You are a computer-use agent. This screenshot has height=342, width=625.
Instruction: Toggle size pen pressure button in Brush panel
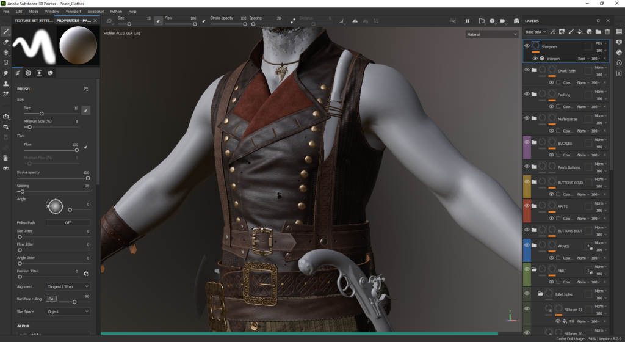point(85,111)
